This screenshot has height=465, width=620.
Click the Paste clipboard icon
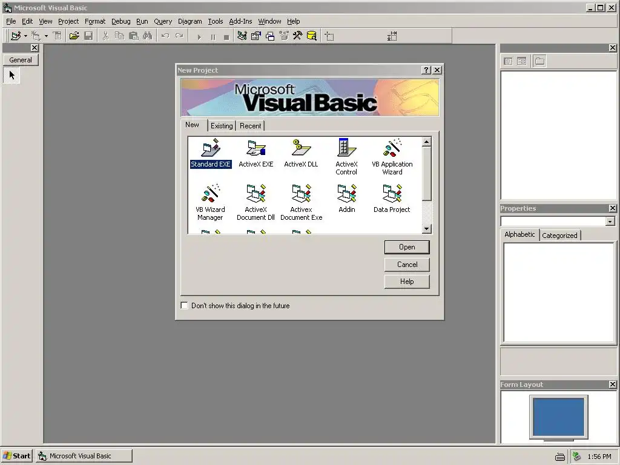point(134,36)
